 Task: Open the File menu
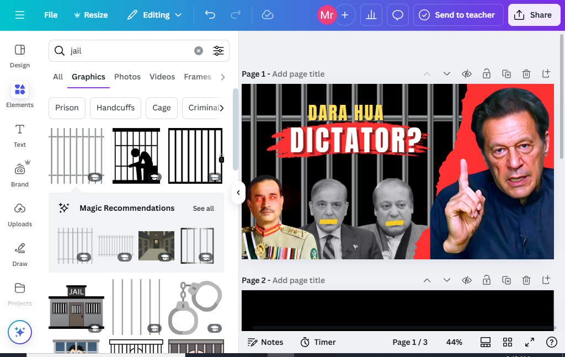click(x=51, y=15)
